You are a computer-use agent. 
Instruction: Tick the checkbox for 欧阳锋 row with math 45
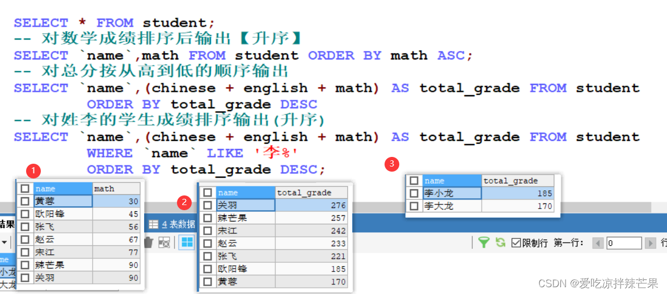coord(26,214)
